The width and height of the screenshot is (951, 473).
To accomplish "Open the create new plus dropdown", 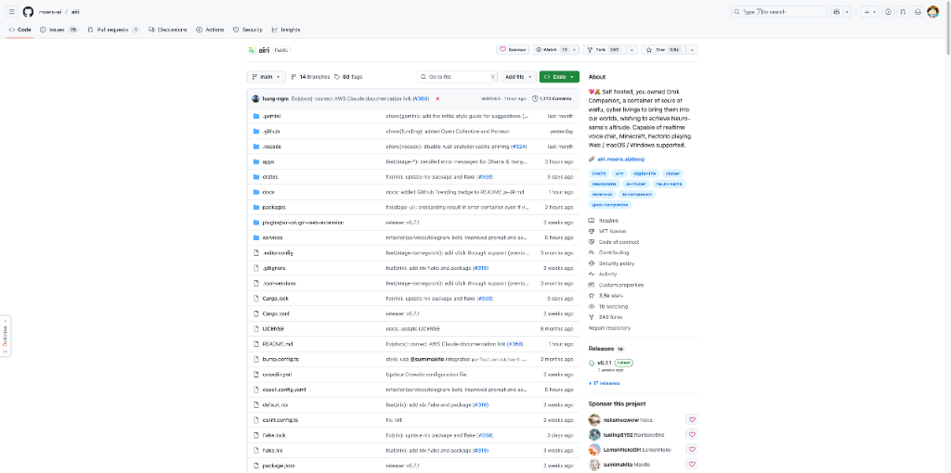I will coord(869,11).
